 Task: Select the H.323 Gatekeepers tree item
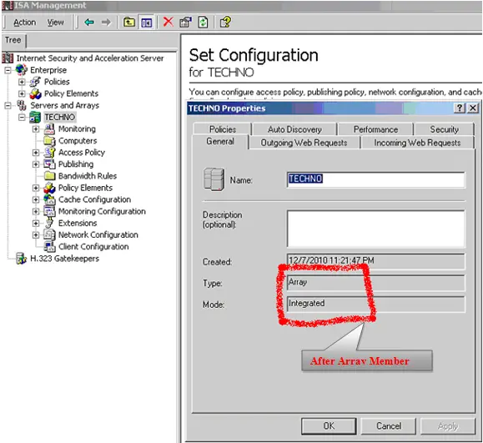[x=64, y=259]
